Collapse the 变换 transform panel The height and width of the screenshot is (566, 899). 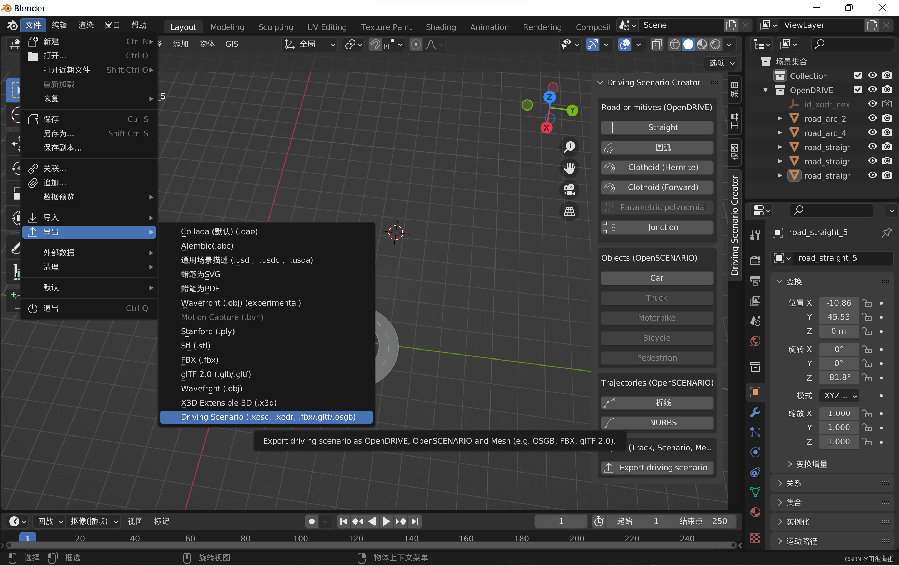click(x=779, y=281)
